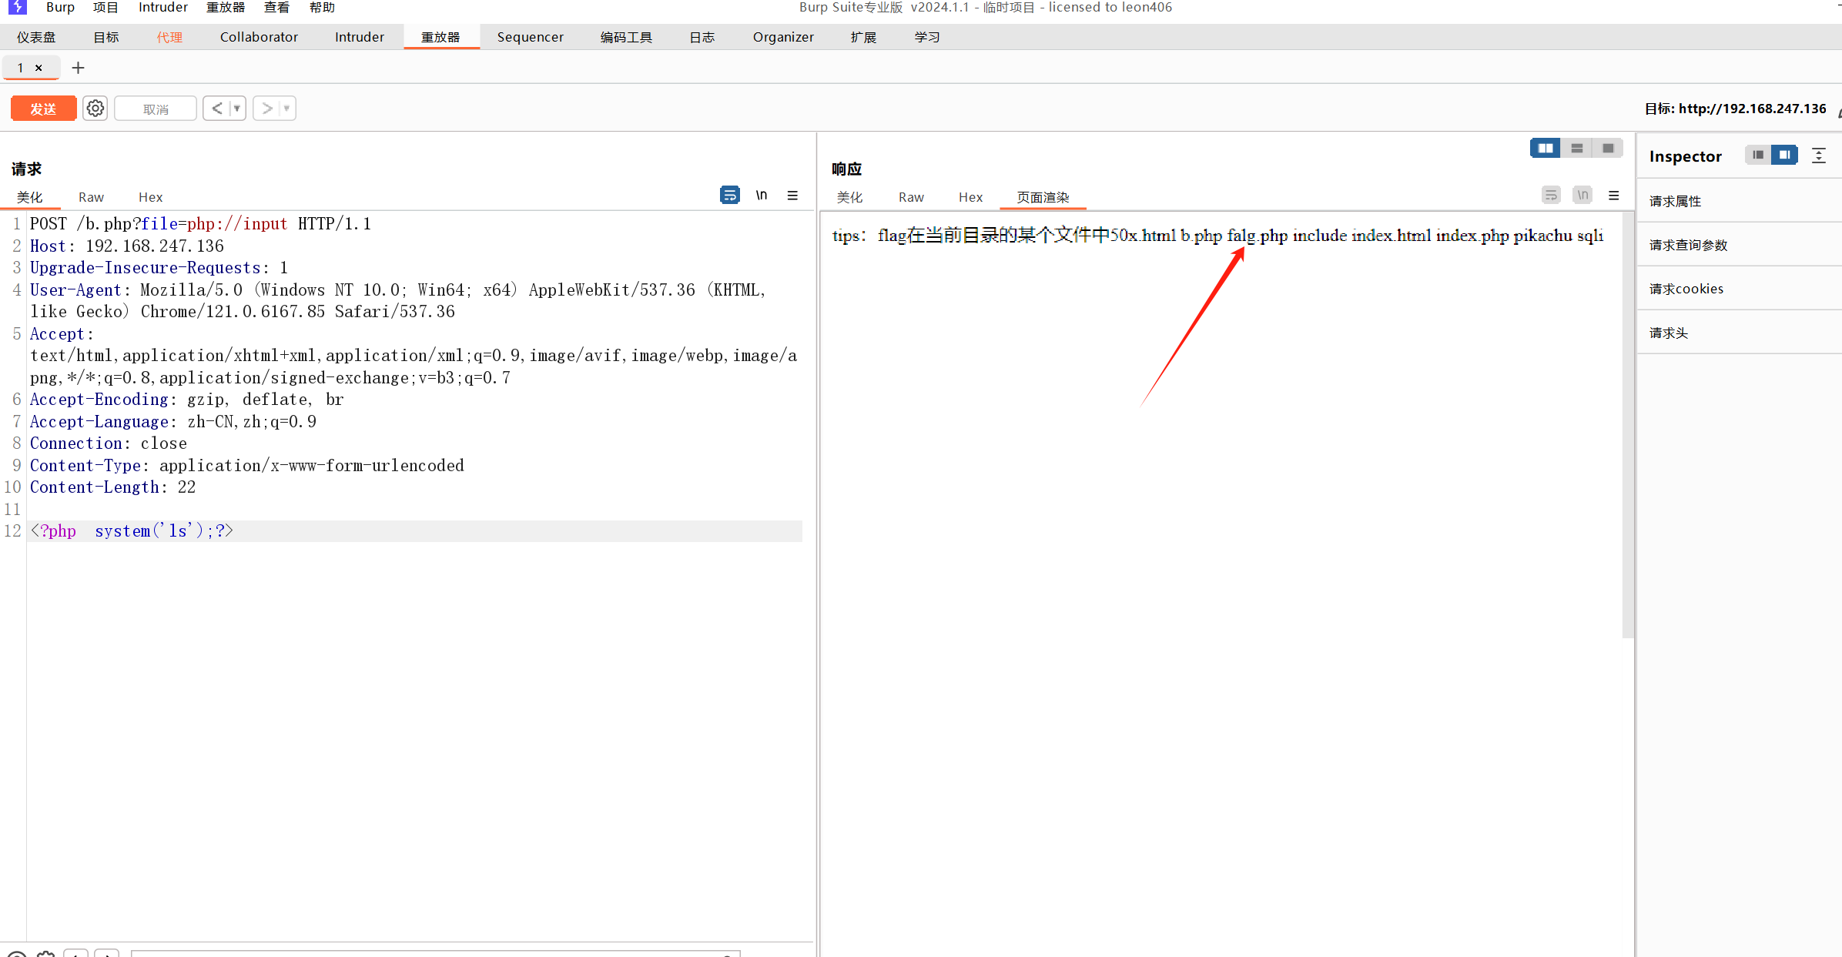
Task: Open the request editor hamburger menu
Action: [x=792, y=196]
